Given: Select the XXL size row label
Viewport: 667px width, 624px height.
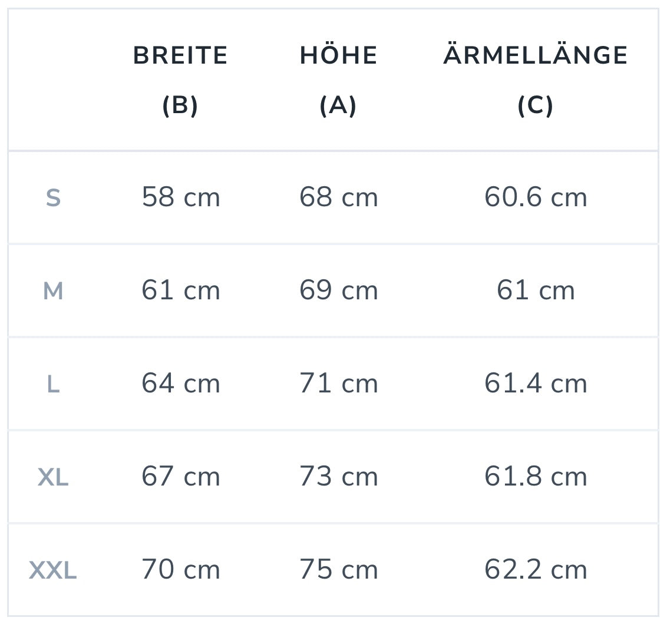Looking at the screenshot, I should [53, 570].
